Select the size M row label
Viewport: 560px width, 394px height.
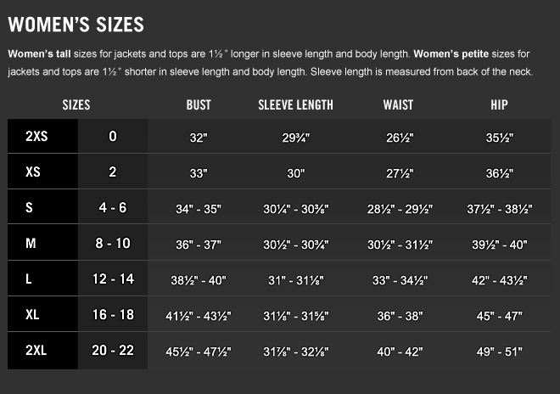31,245
